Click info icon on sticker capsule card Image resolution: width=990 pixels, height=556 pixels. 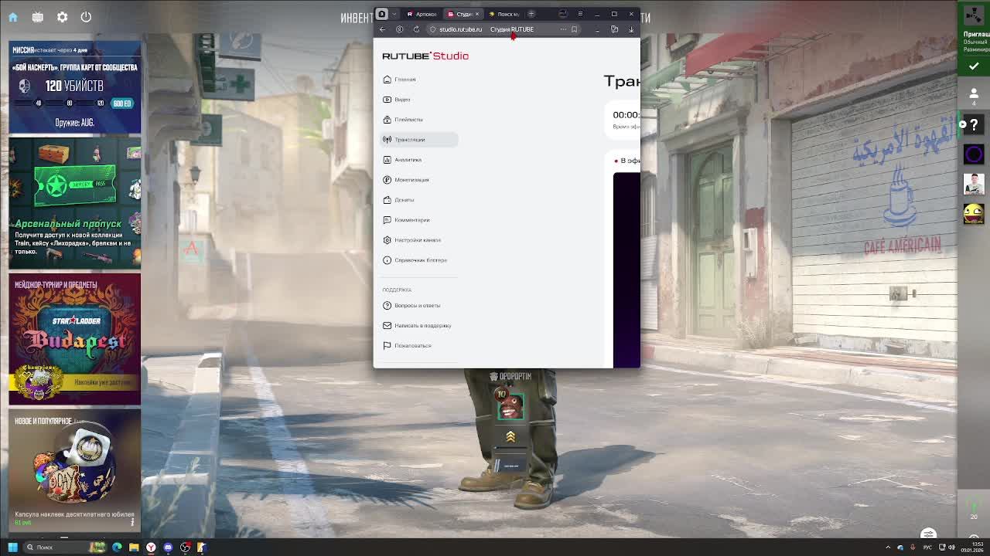[132, 522]
